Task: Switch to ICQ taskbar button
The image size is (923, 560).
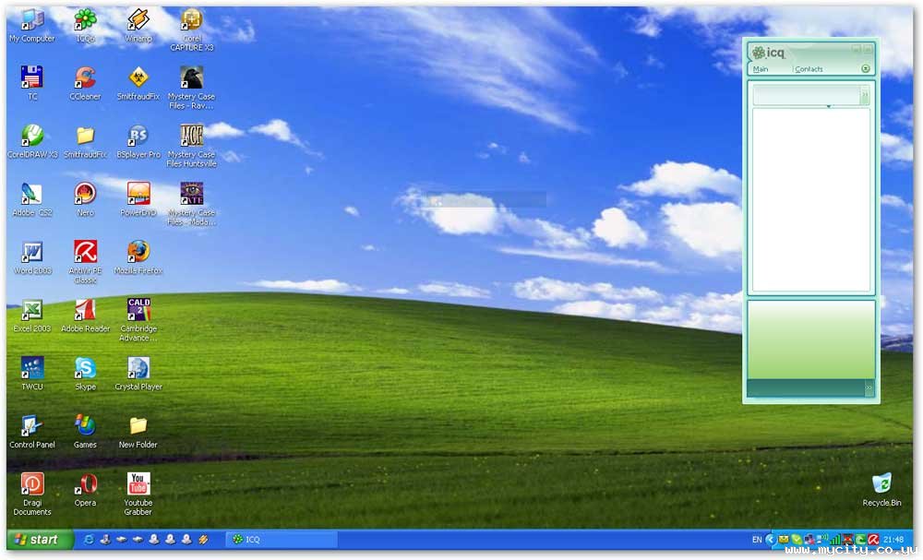Action: pos(282,539)
